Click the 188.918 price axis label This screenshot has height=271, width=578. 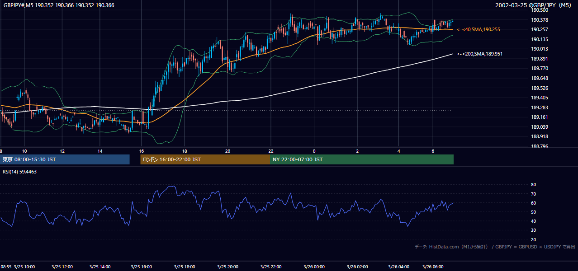click(x=540, y=136)
